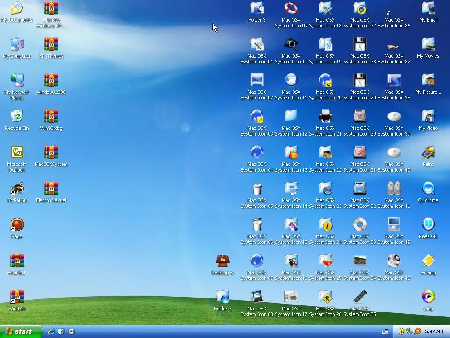Open the Folder 2 icon

[222, 297]
